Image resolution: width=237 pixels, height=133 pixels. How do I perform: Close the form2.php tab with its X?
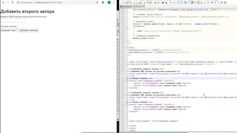pyautogui.click(x=143, y=7)
